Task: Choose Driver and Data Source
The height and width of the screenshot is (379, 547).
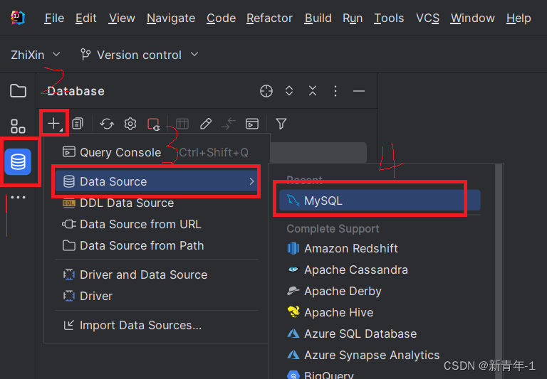Action: pyautogui.click(x=156, y=274)
